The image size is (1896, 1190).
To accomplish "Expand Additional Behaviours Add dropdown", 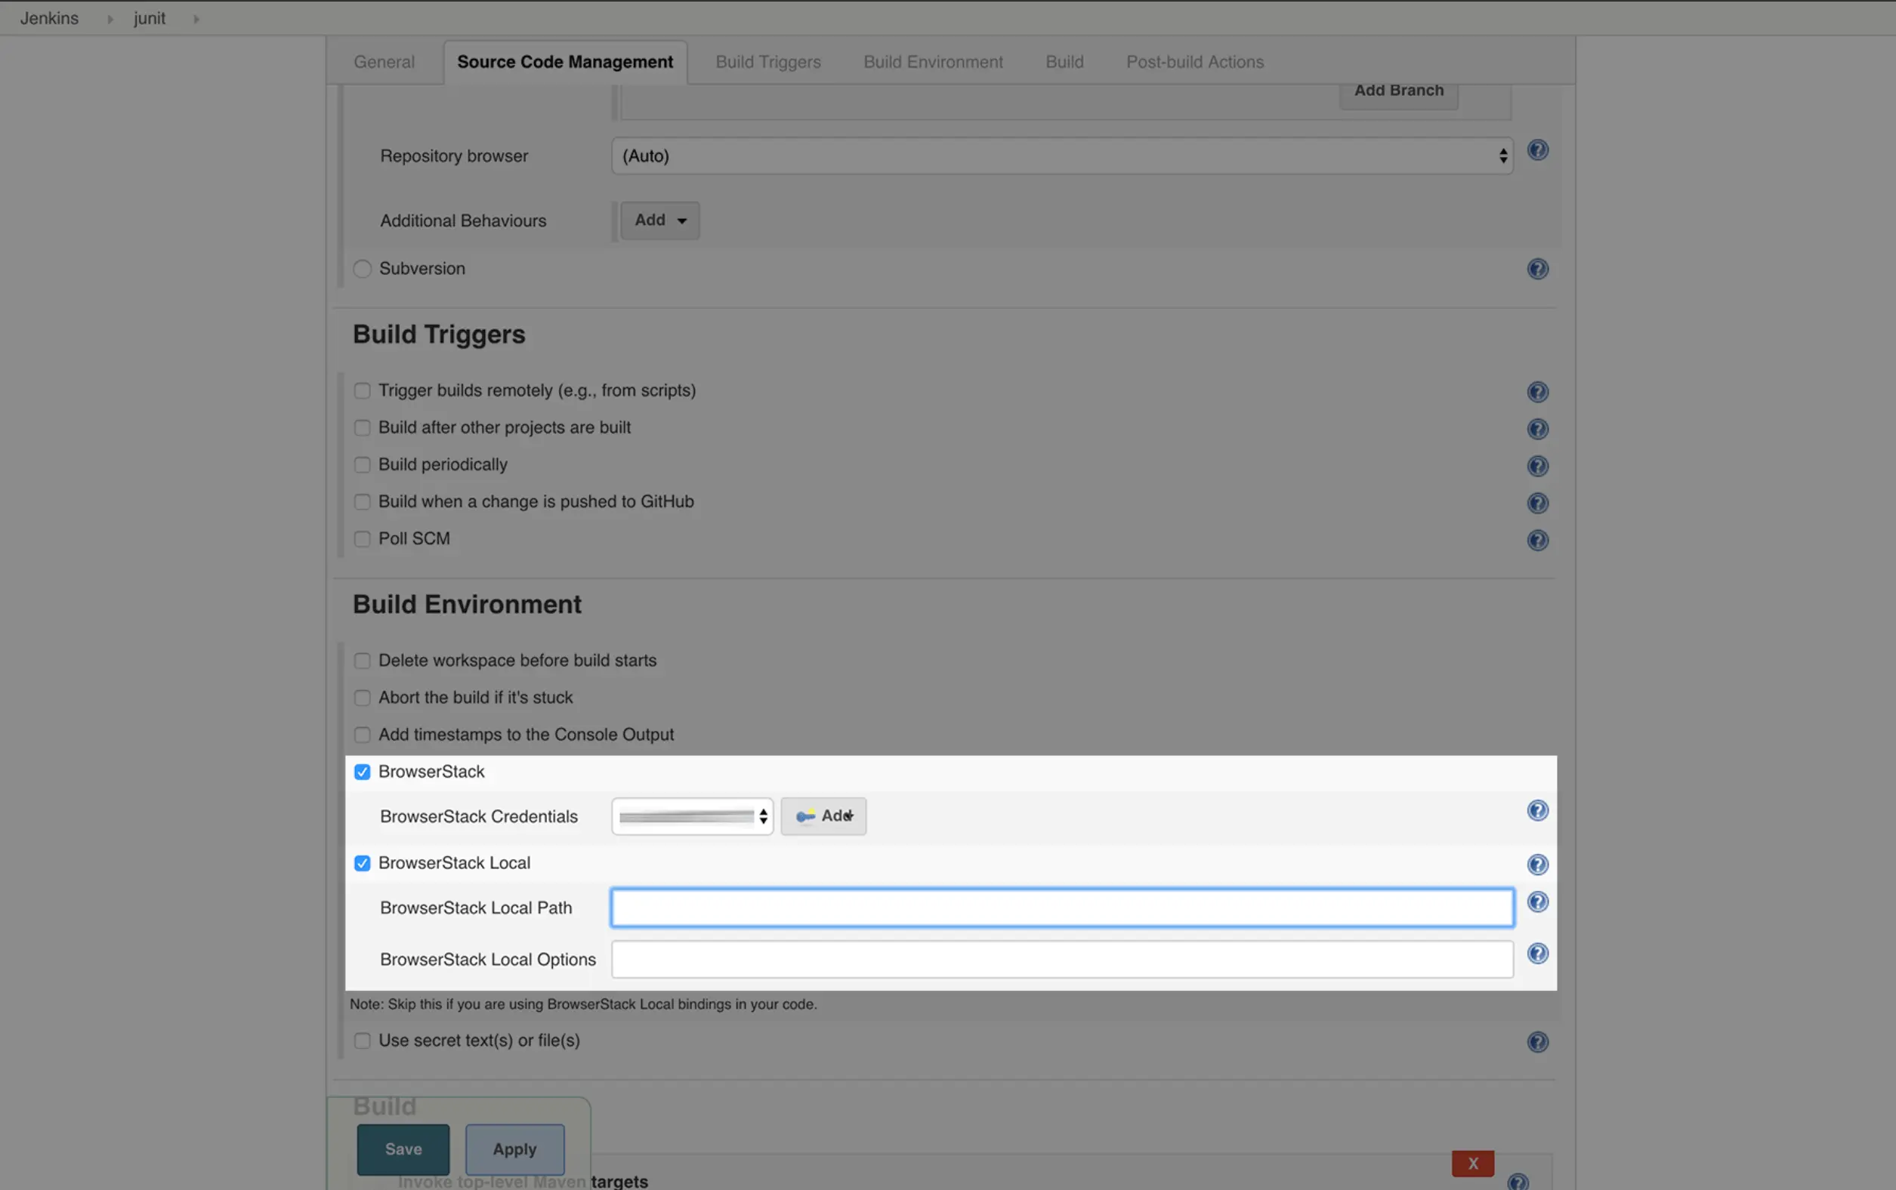I will point(659,220).
